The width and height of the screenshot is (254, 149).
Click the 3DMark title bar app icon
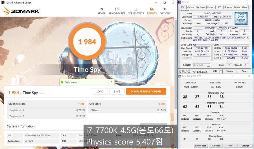coord(3,3)
